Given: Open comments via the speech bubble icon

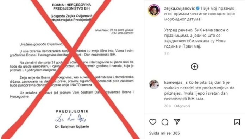Looking at the screenshot, I should coord(165,122).
